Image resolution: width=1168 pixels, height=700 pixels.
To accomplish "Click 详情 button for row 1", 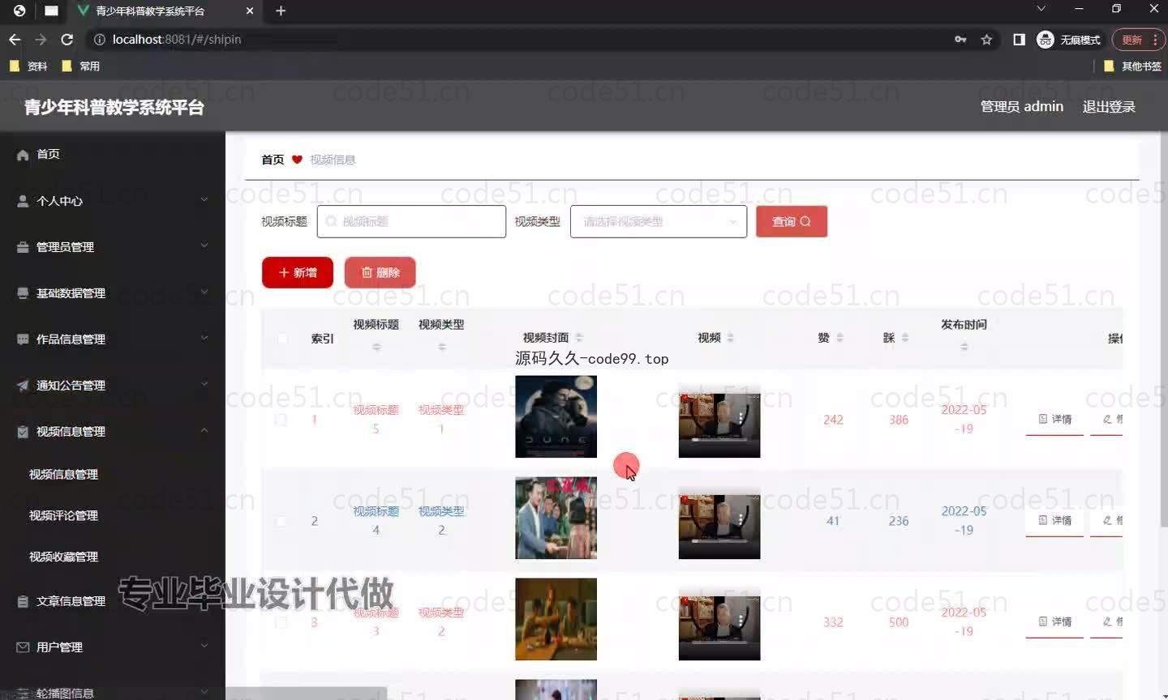I will click(x=1054, y=420).
